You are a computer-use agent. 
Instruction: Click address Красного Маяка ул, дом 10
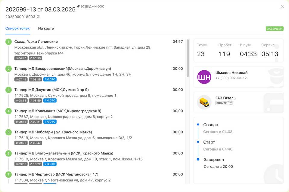[79, 159]
